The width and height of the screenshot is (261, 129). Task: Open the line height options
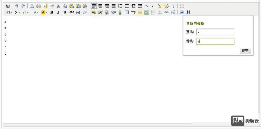(x=78, y=12)
